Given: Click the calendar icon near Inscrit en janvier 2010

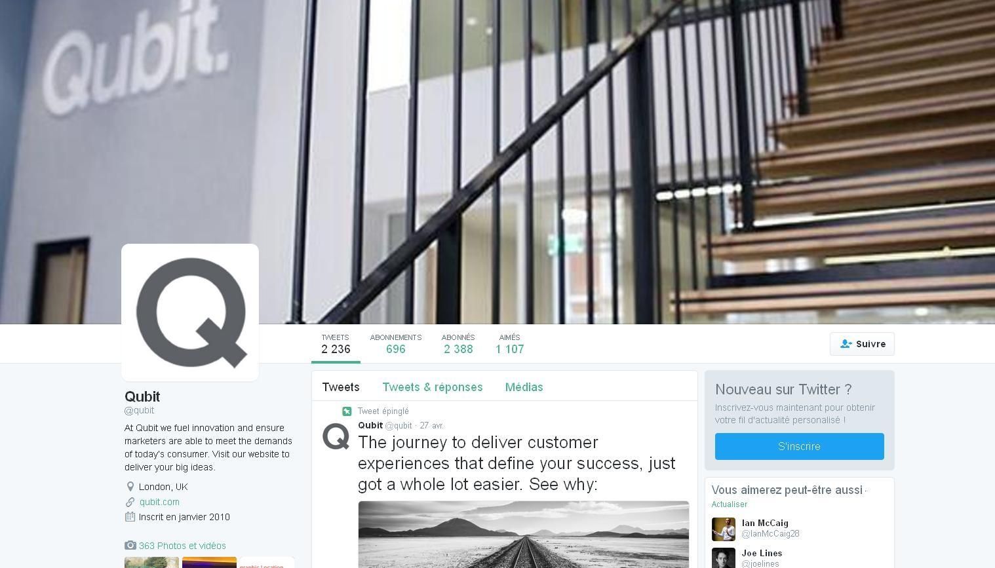Looking at the screenshot, I should click(x=130, y=517).
